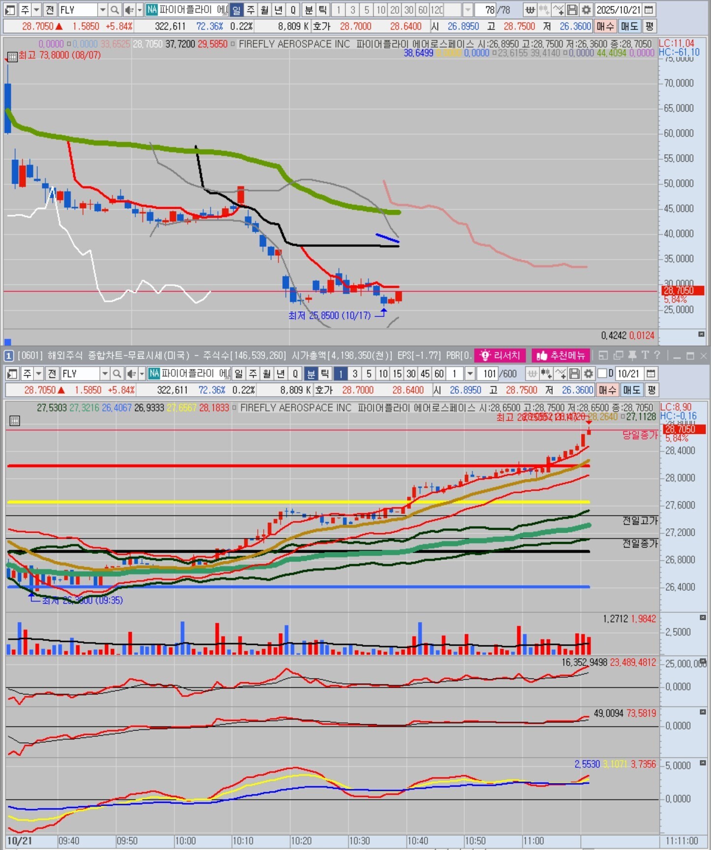
Task: Click the FLY symbol field in upper chart
Action: coord(78,9)
